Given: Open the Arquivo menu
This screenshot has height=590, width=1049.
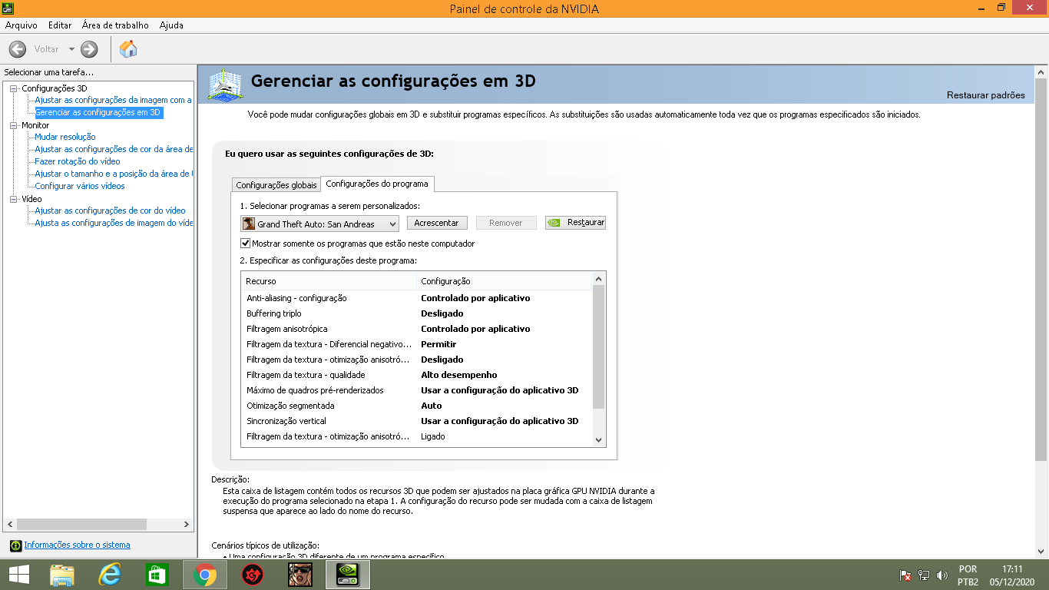Looking at the screenshot, I should [22, 25].
